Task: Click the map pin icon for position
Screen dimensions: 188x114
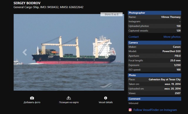Action: [x=69, y=98]
